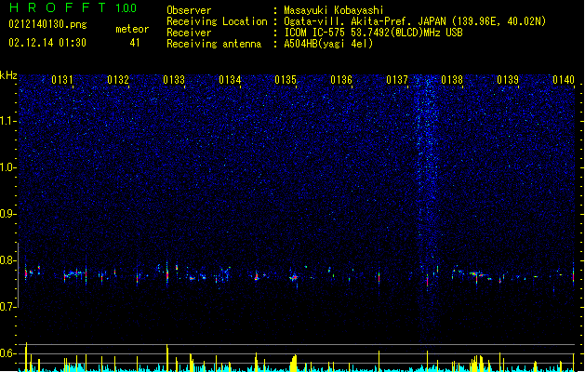
Task: Click the HROFFT 1.0.0 title text
Action: (73, 7)
